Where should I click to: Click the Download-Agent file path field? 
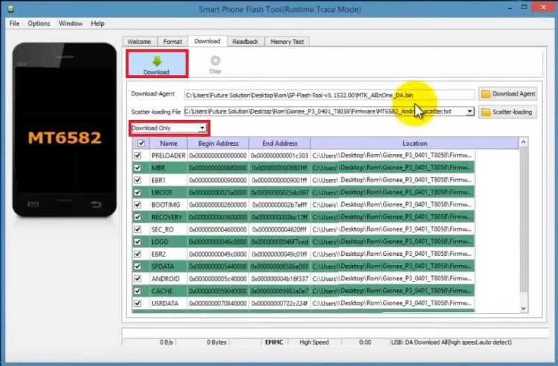(328, 94)
